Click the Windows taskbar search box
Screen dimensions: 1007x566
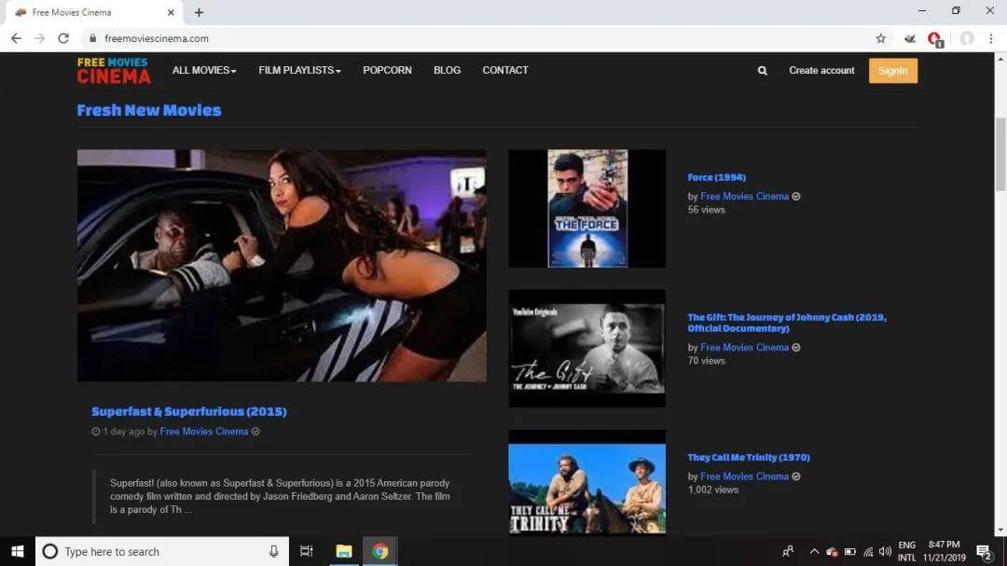[162, 551]
